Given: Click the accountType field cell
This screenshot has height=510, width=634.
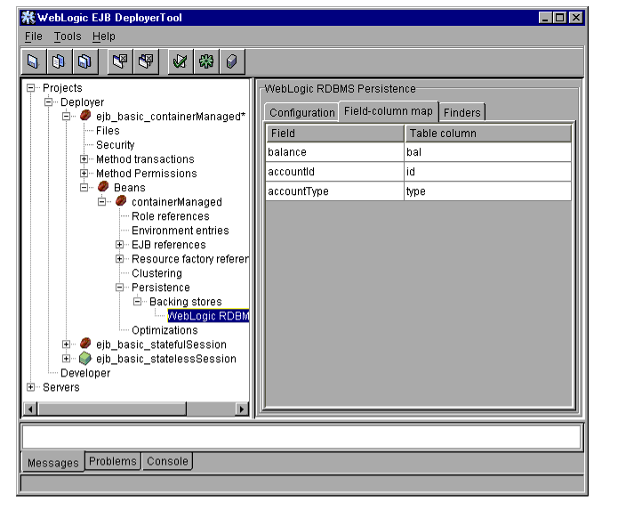Looking at the screenshot, I should click(335, 191).
